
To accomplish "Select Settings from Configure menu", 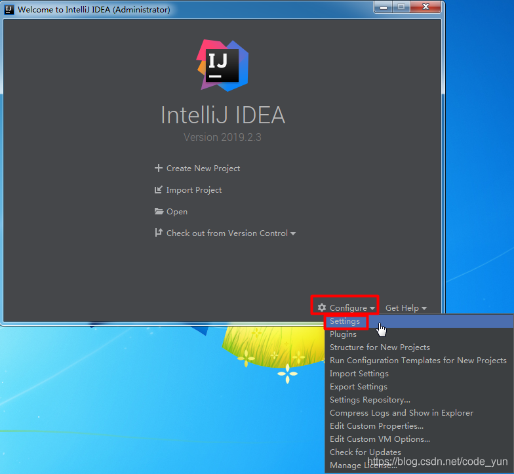I will click(x=419, y=321).
